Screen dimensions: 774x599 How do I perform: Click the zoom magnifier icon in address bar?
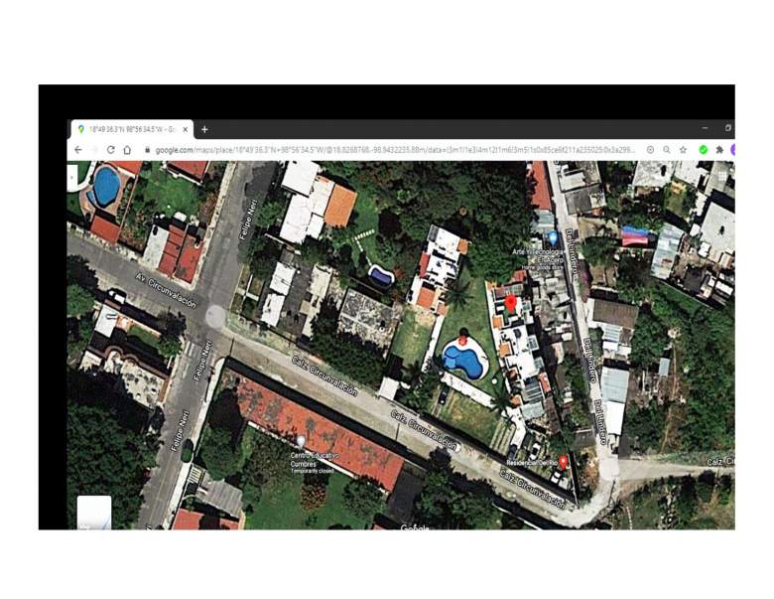[667, 150]
